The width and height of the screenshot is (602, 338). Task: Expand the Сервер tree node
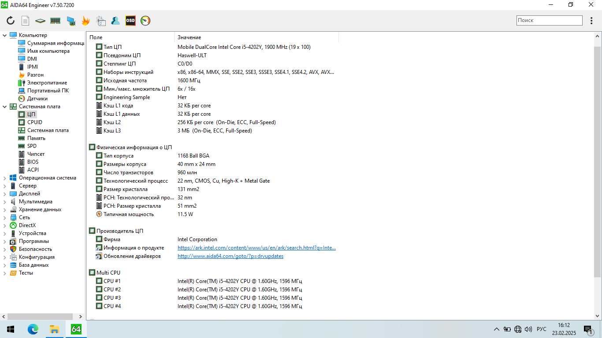[5, 186]
